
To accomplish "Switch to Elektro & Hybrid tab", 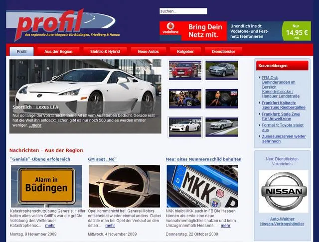I will point(105,52).
